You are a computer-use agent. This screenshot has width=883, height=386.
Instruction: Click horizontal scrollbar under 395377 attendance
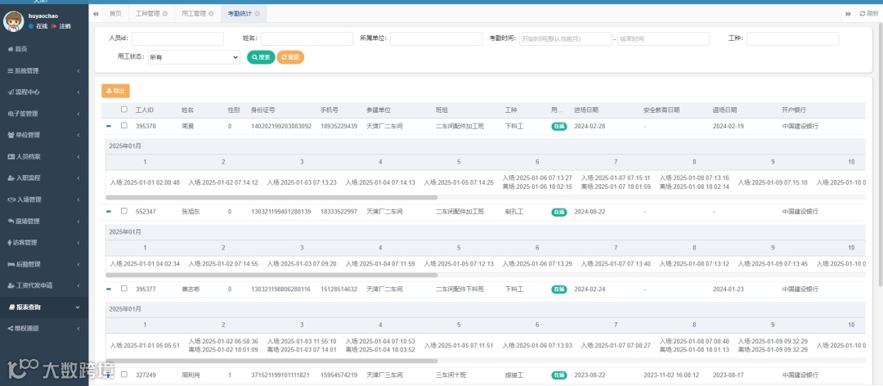(271, 361)
